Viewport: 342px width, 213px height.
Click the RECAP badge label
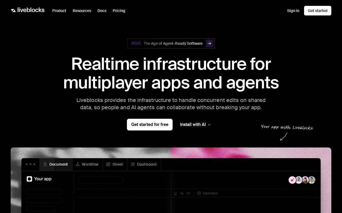point(136,43)
